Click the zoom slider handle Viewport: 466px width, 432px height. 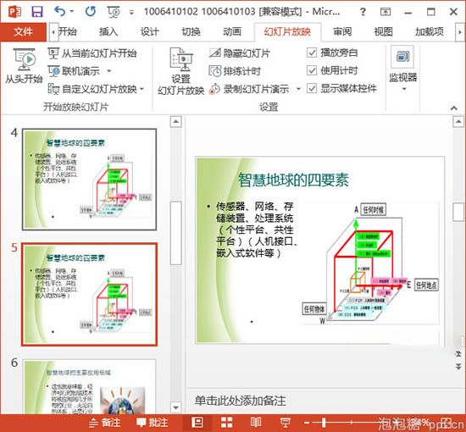(x=324, y=423)
